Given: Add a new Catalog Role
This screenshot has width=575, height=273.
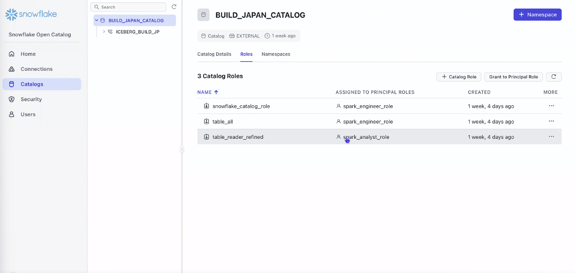Looking at the screenshot, I should (459, 77).
